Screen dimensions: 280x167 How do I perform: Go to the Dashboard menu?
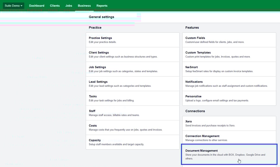click(x=37, y=6)
